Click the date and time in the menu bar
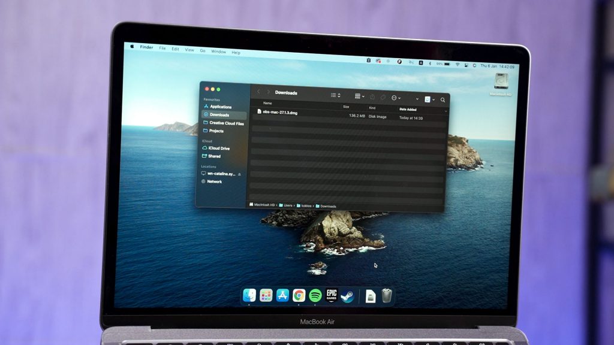 point(497,66)
